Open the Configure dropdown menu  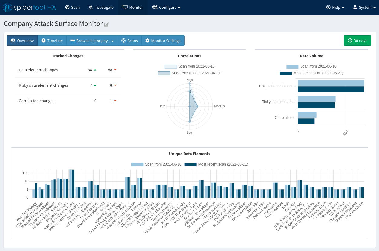tap(166, 7)
